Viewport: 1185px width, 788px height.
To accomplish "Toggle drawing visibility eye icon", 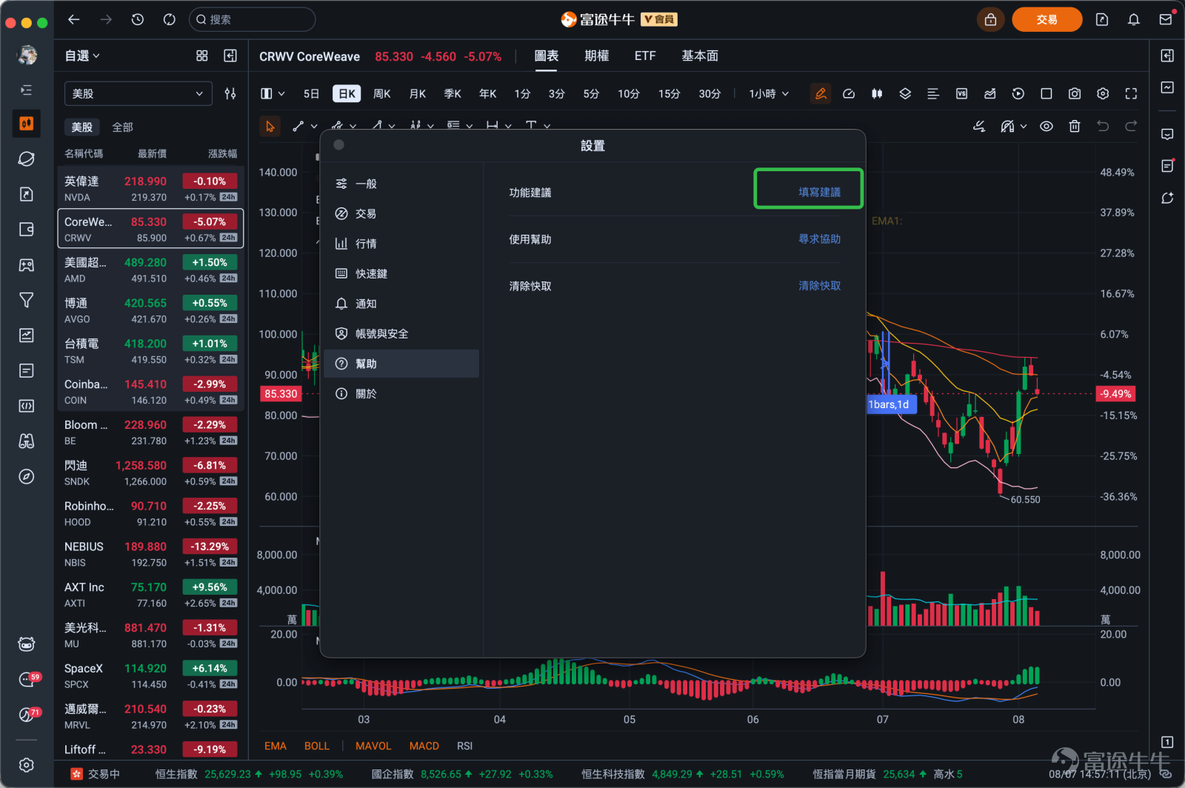I will click(x=1047, y=127).
